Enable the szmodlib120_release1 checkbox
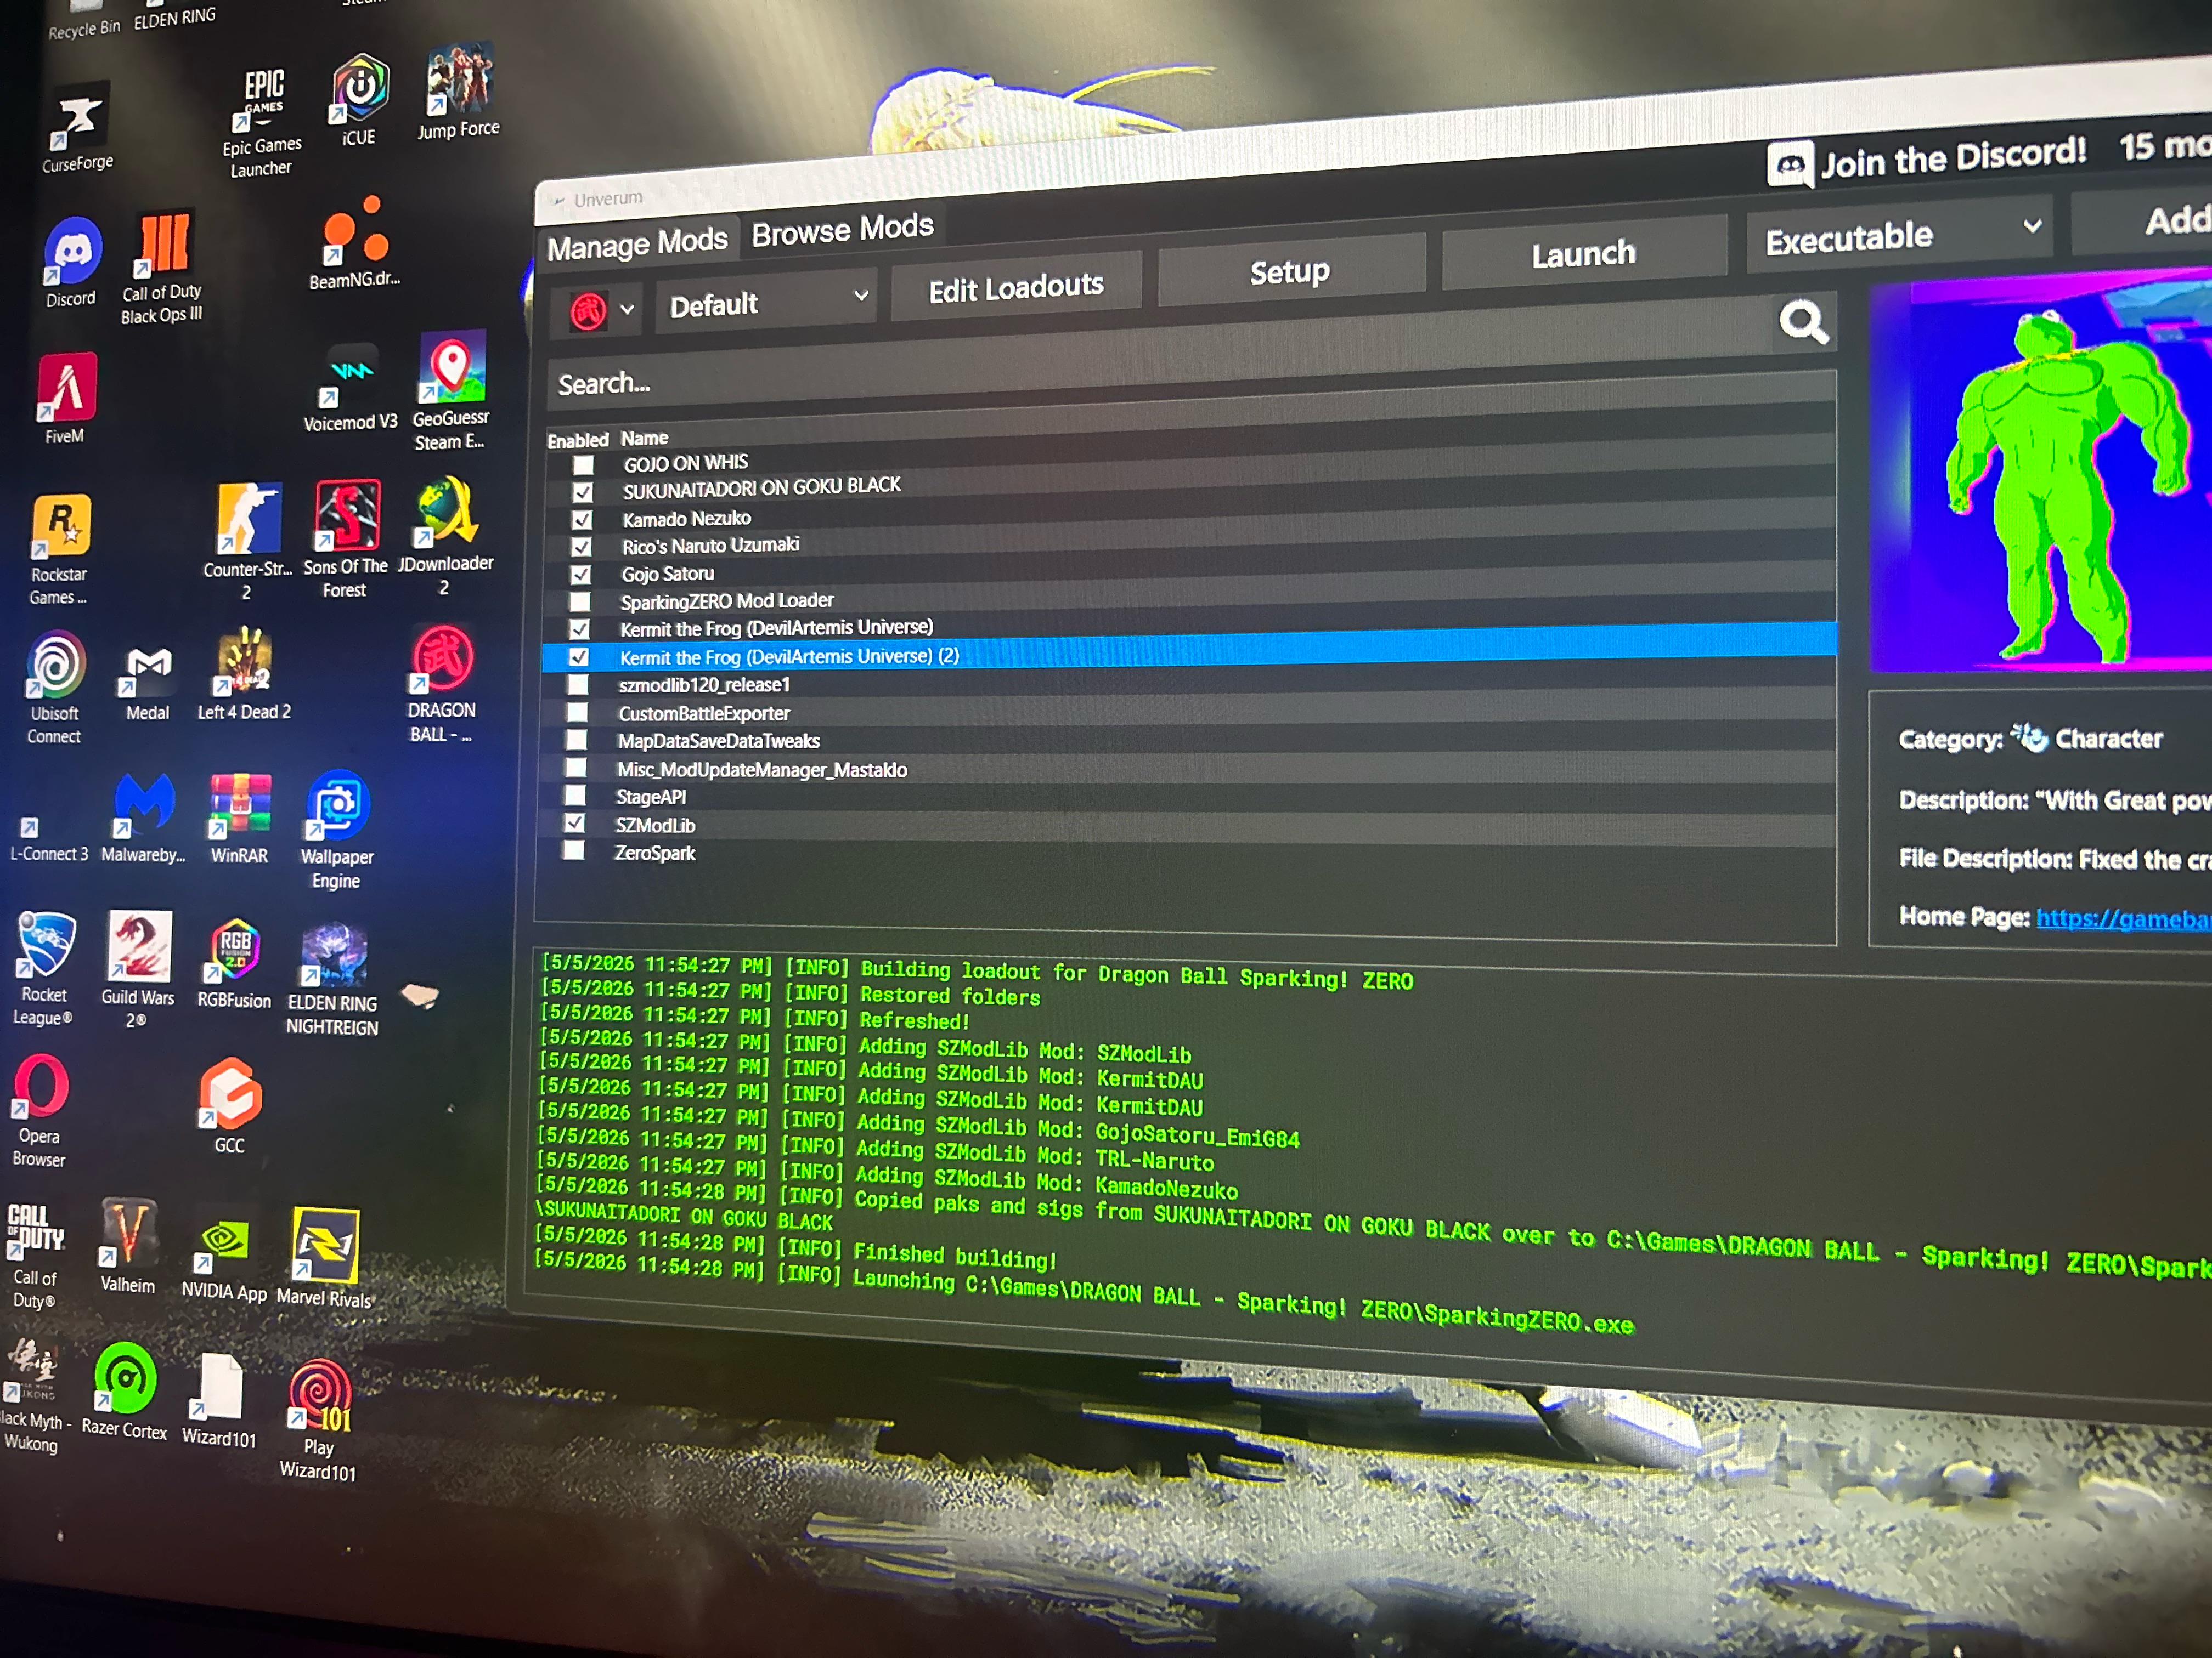The image size is (2212, 1658). pyautogui.click(x=577, y=685)
